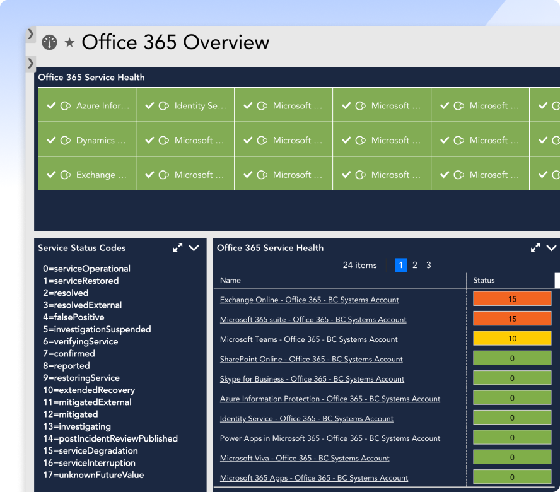560x492 pixels.
Task: Go to page 3 of service list
Action: (429, 265)
